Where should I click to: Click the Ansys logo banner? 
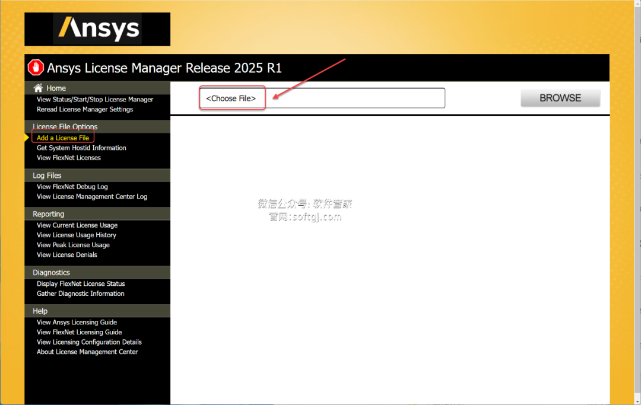click(x=97, y=29)
